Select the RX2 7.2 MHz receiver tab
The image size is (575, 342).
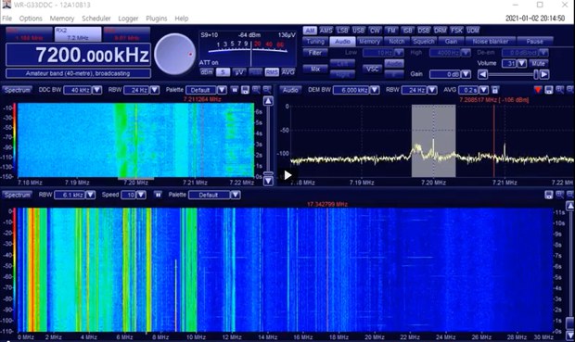78,34
